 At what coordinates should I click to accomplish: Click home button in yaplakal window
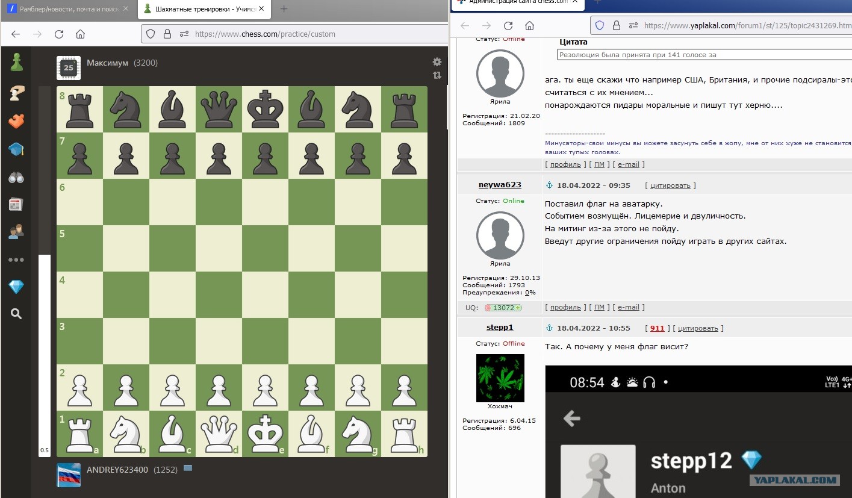[530, 25]
